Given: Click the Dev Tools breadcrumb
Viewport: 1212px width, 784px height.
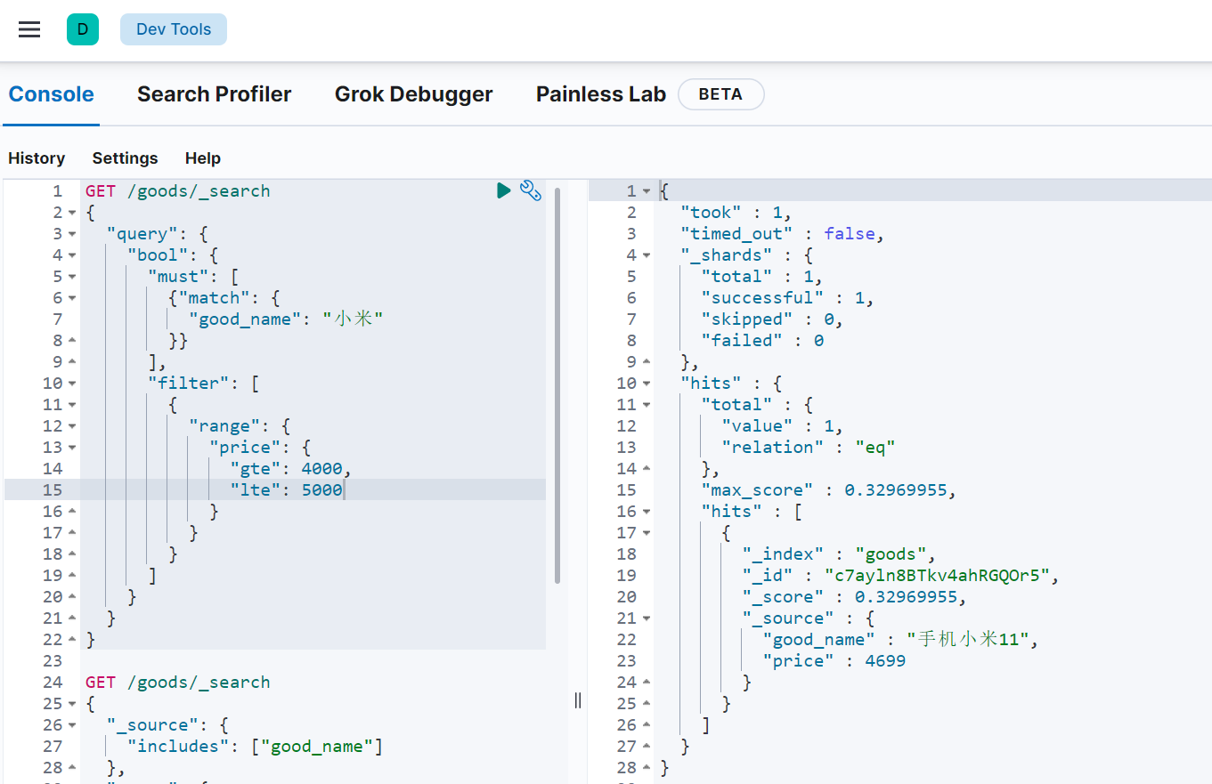Looking at the screenshot, I should (x=174, y=29).
